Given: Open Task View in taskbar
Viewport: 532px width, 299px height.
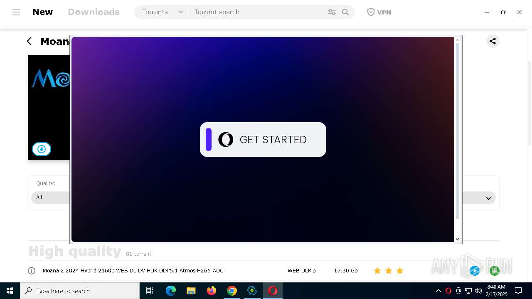Looking at the screenshot, I should point(150,291).
